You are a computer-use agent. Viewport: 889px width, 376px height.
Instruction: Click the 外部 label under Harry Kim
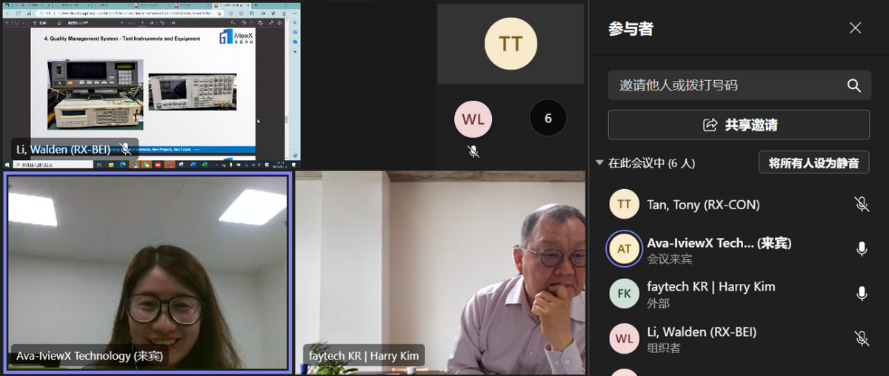[658, 303]
